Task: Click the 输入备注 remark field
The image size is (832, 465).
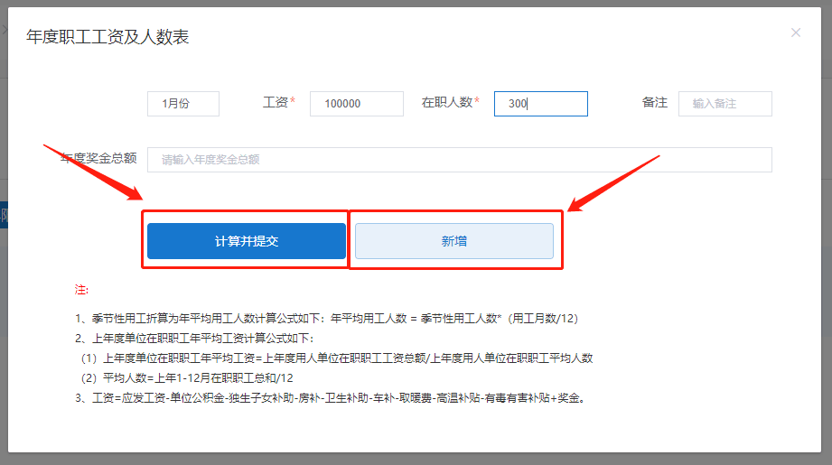Action: coord(724,104)
